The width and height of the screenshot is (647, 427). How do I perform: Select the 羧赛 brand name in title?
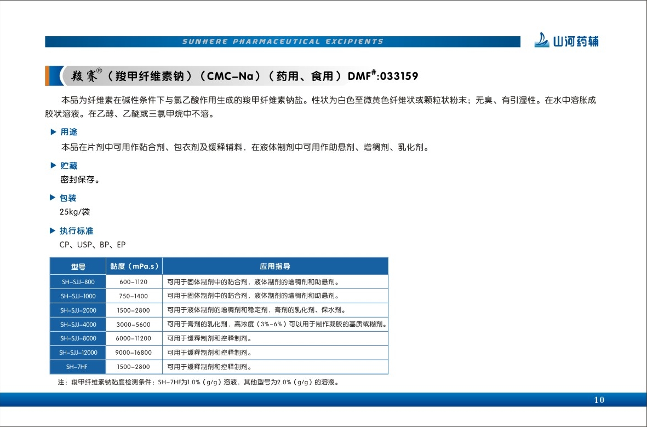tap(84, 76)
